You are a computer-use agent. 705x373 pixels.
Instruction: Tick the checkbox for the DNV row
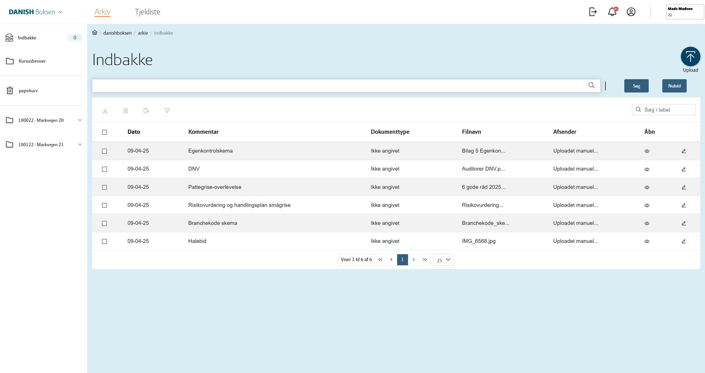tap(104, 169)
